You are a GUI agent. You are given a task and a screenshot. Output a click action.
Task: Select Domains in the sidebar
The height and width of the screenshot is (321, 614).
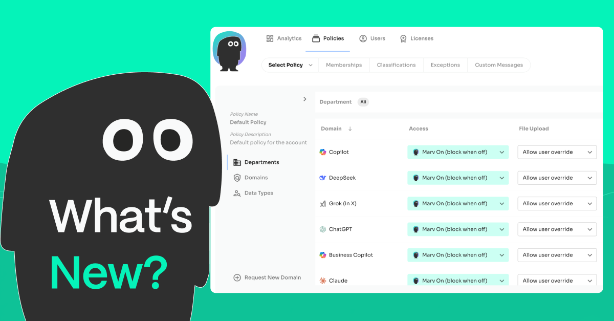(250, 178)
